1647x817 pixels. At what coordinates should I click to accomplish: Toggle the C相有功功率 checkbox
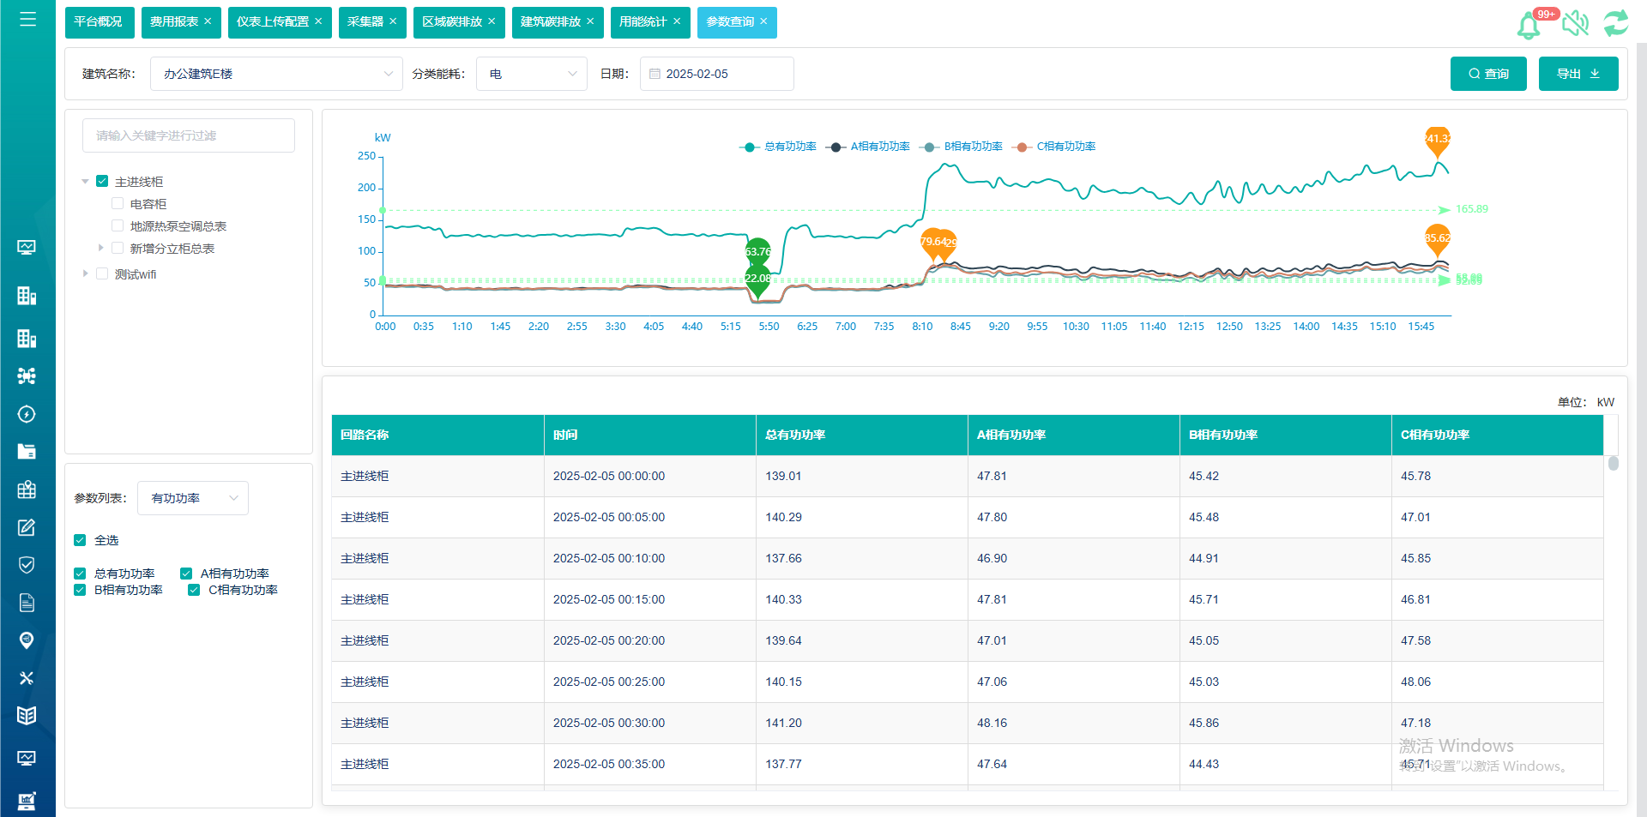194,590
